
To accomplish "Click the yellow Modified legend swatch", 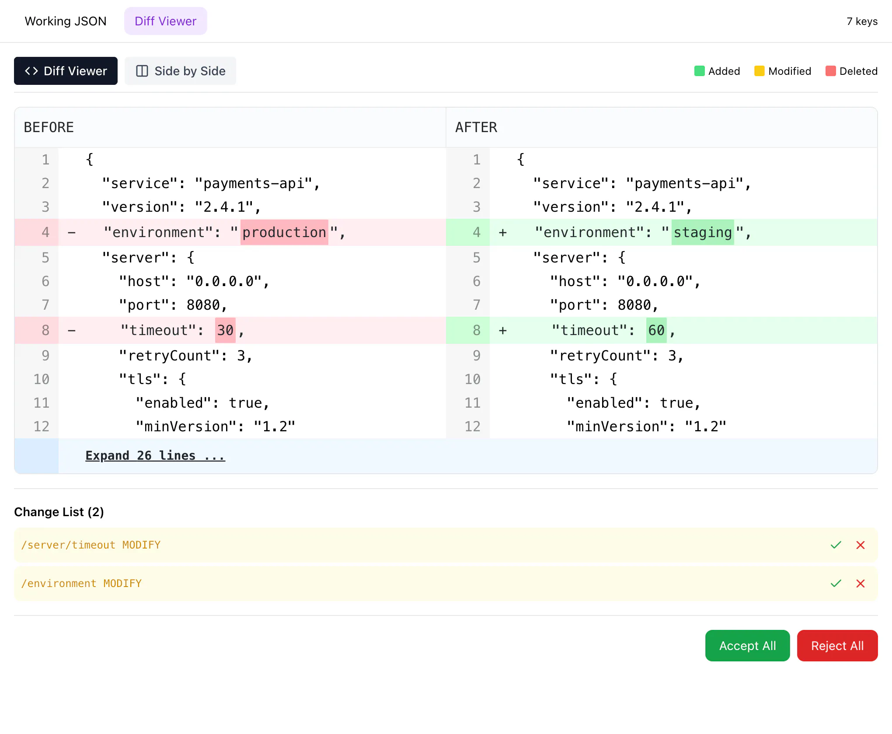I will [760, 71].
